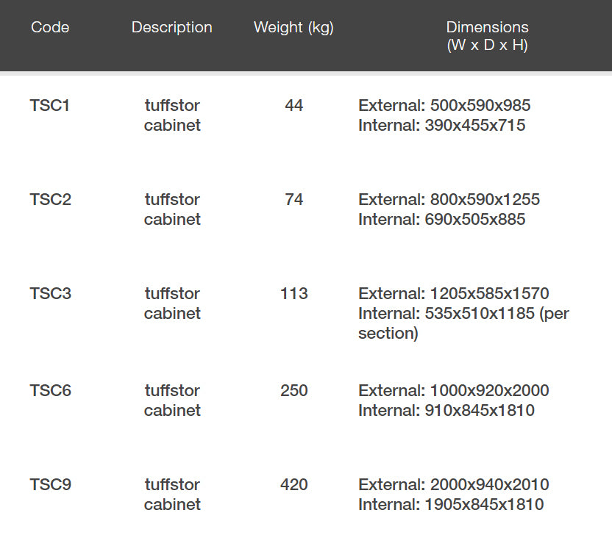Click the Weight (kg) column header
This screenshot has width=612, height=546.
coord(293,28)
